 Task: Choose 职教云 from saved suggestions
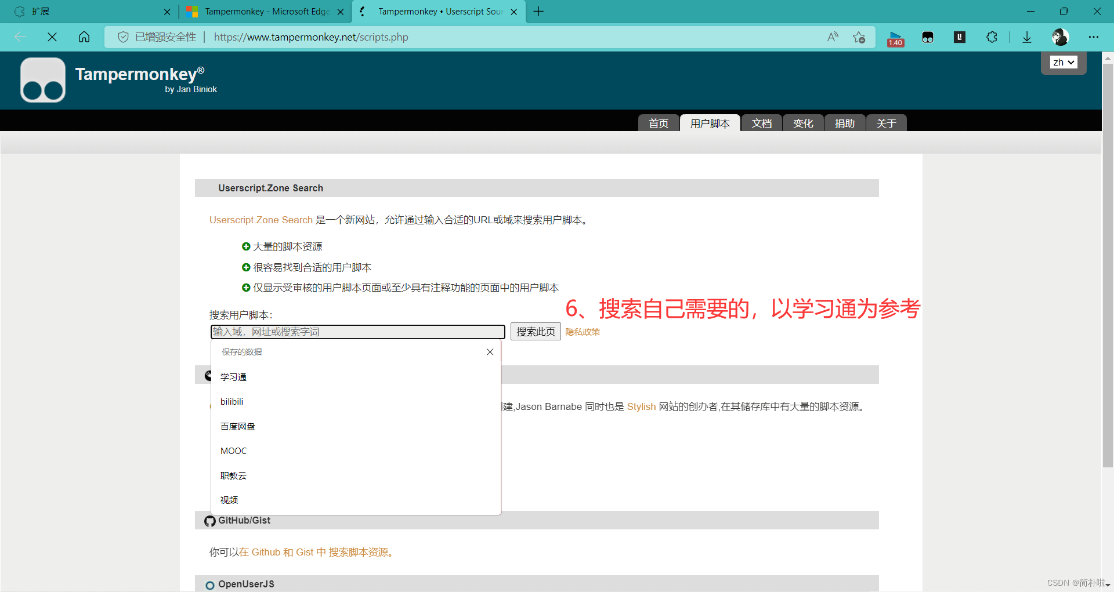point(356,475)
